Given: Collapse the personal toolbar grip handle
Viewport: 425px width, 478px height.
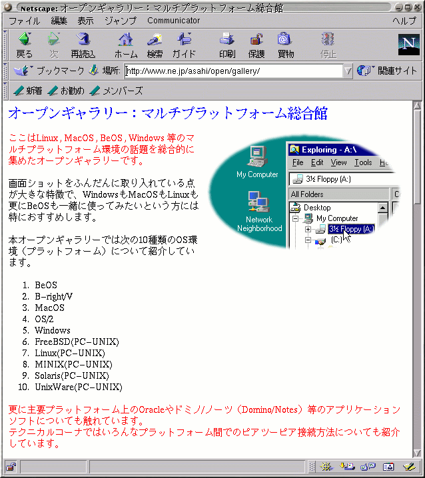Looking at the screenshot, I should click(5, 91).
